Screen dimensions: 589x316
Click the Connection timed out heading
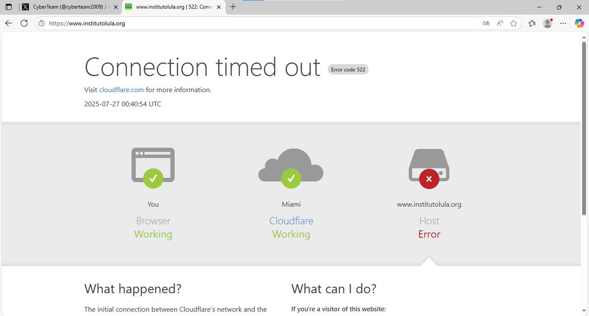(x=203, y=67)
